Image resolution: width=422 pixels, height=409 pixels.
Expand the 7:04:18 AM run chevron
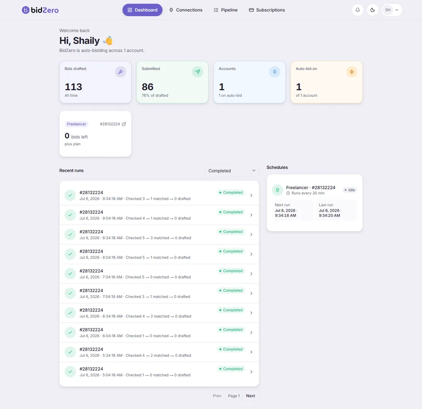pyautogui.click(x=251, y=293)
